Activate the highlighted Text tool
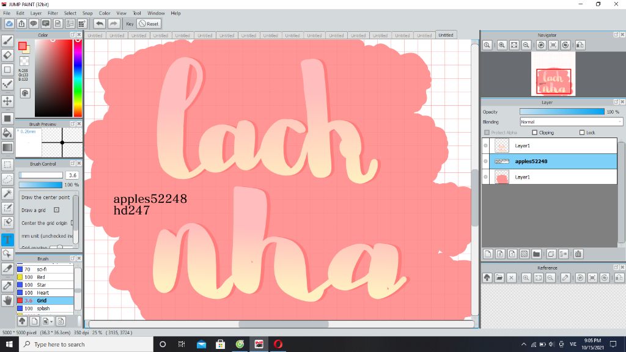Screen dimensions: 626x352 click(7, 240)
